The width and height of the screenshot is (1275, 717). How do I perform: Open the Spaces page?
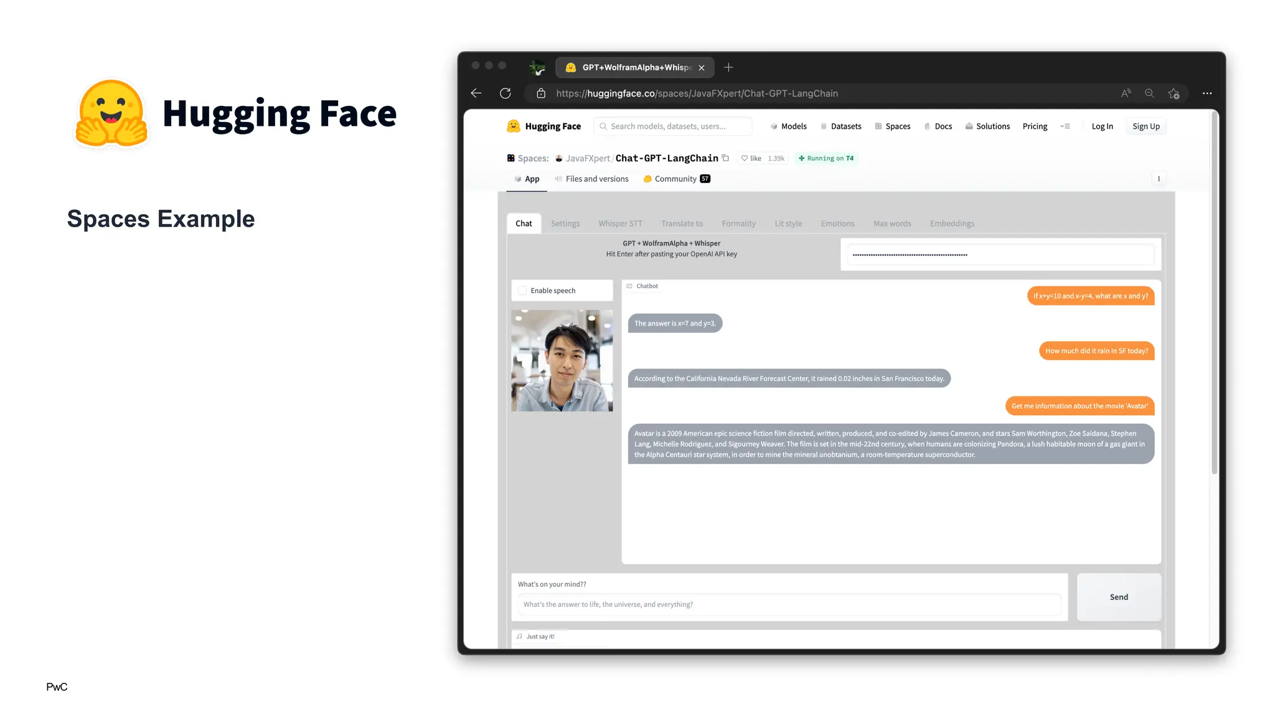(892, 126)
